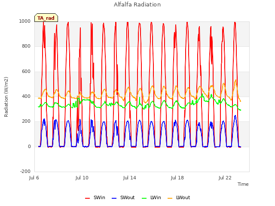
Task: Click the green LWin legend color marker
Action: tap(144, 198)
